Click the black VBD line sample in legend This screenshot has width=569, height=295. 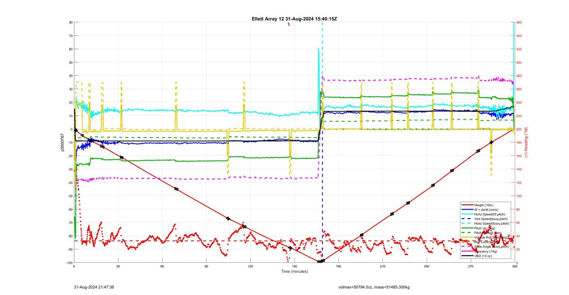[x=468, y=256]
